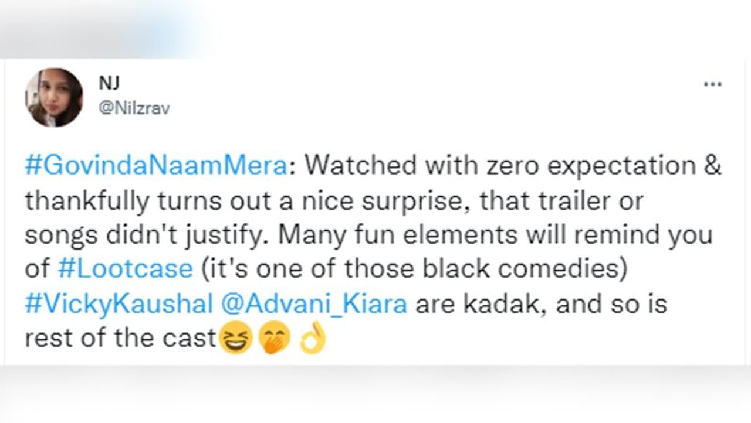This screenshot has width=751, height=423.
Task: Open the tweet's three-dot more options menu
Action: [x=712, y=84]
